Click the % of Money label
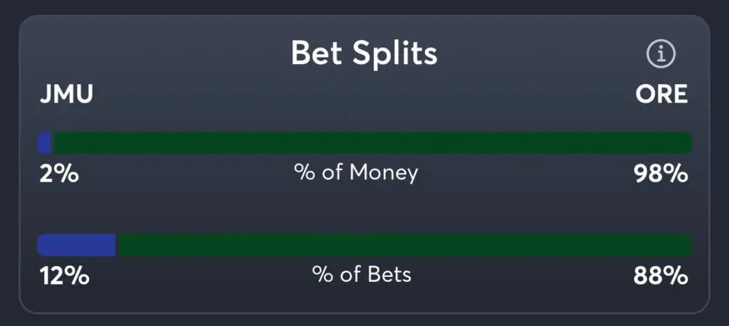729x326 pixels. point(356,172)
